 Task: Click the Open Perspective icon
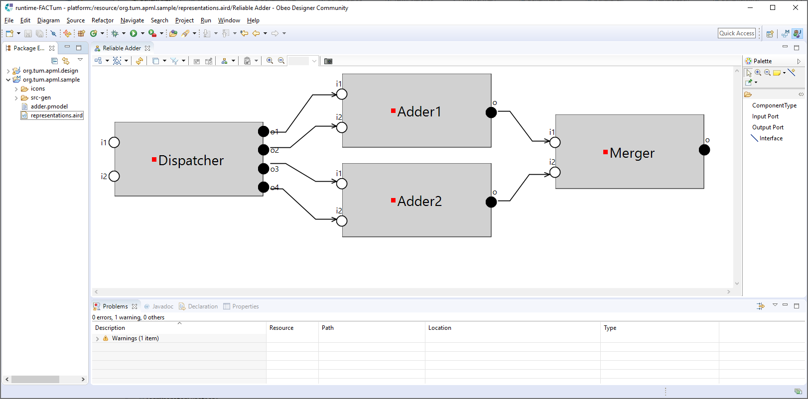click(x=770, y=33)
